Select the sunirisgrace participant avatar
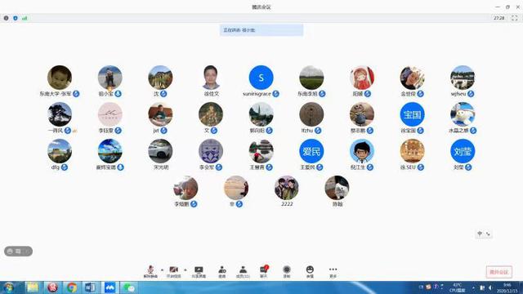Image resolution: width=523 pixels, height=294 pixels. (261, 78)
